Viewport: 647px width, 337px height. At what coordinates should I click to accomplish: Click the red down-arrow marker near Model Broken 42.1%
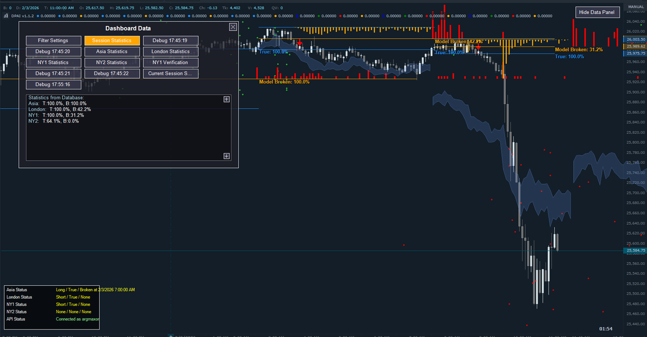478,47
